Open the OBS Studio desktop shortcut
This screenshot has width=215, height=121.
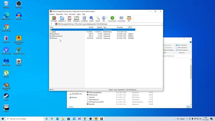coord(19,4)
